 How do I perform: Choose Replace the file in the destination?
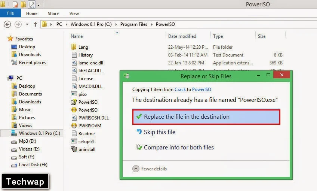[206, 117]
